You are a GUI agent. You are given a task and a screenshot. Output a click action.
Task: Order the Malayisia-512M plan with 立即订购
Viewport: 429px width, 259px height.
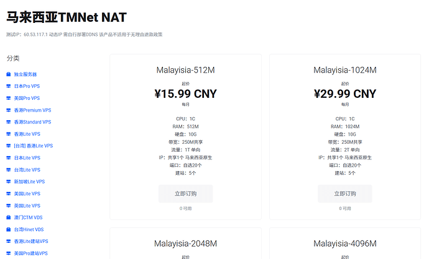(185, 193)
